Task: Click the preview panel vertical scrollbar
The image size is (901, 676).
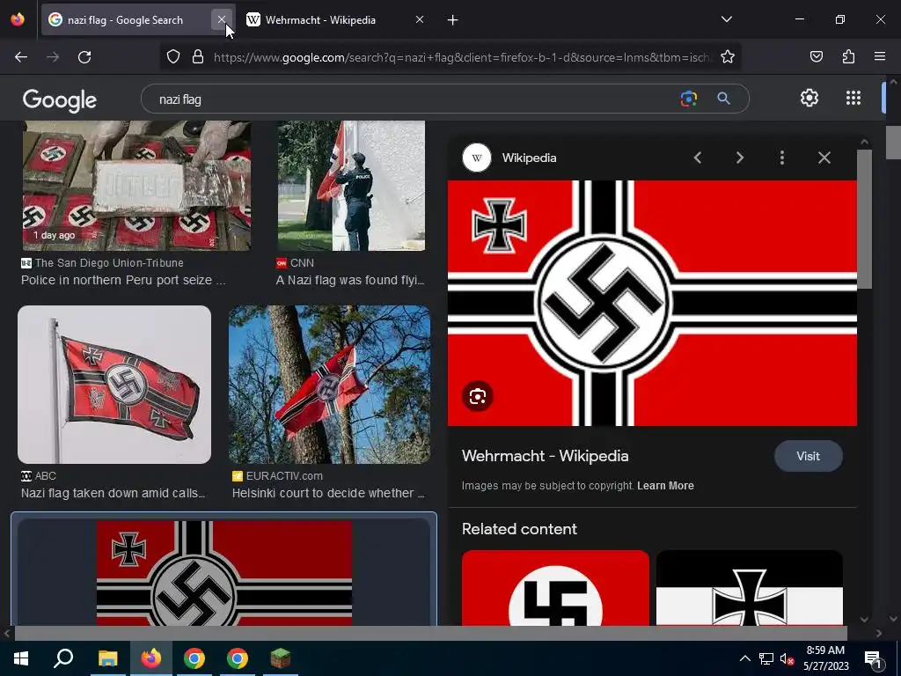Action: click(x=864, y=219)
